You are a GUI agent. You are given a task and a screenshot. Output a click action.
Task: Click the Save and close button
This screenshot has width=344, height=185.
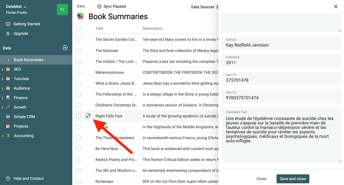click(293, 179)
